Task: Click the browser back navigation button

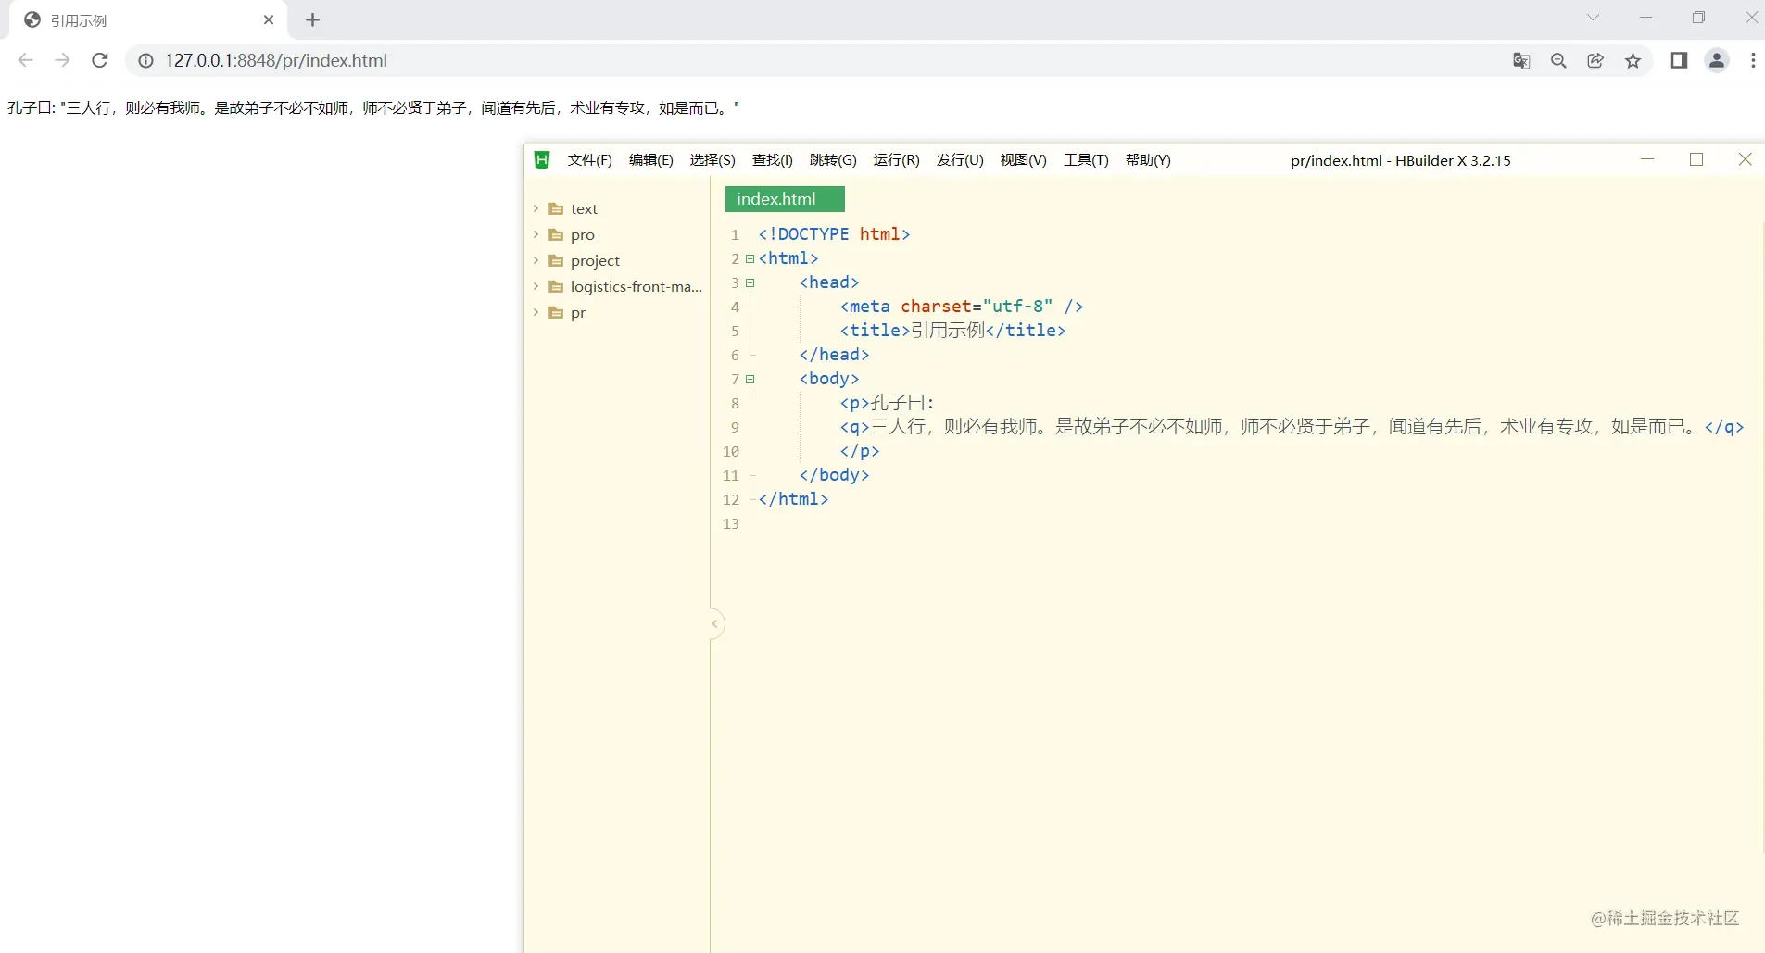Action: 25,60
